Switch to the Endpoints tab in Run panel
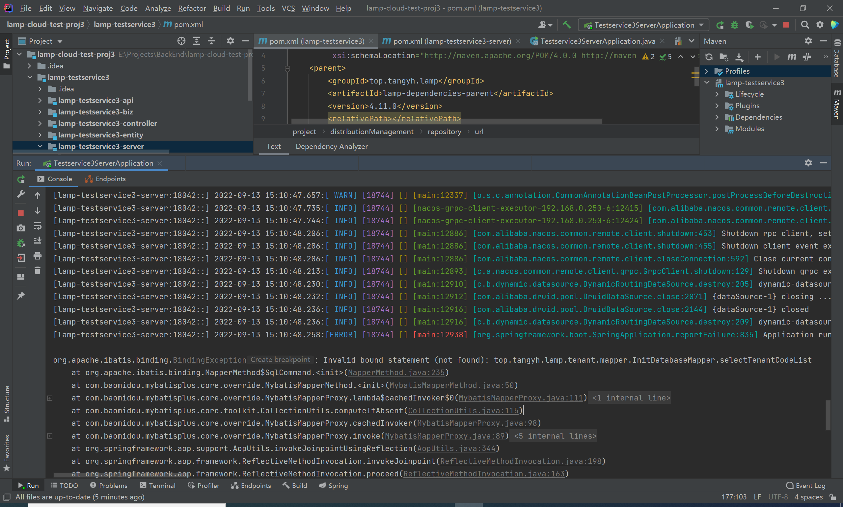Screen dimensions: 843x507 point(105,179)
